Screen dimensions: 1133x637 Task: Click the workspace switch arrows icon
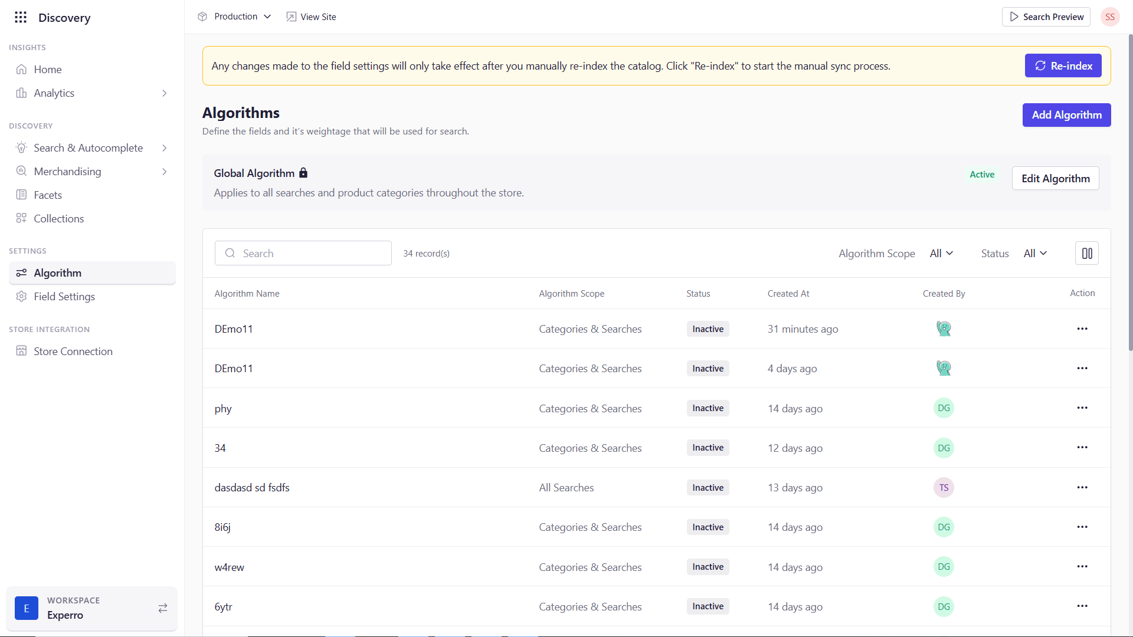coord(163,608)
